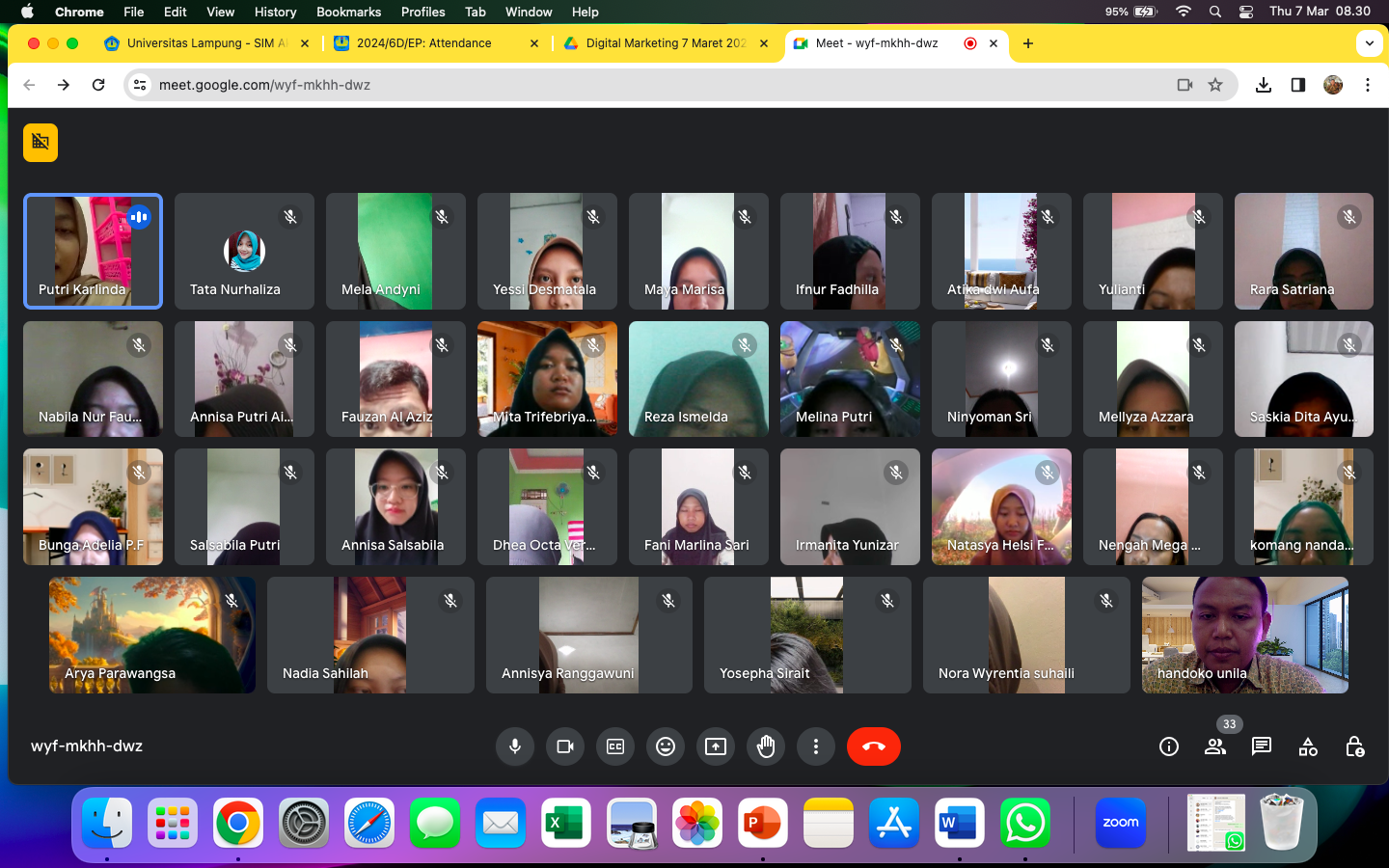Leave the call with the red button
1389x868 pixels.
pos(873,746)
